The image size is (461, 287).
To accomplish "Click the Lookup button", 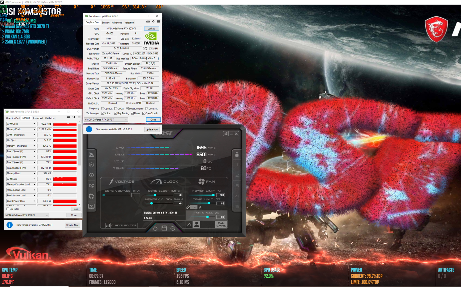I will pyautogui.click(x=151, y=28).
